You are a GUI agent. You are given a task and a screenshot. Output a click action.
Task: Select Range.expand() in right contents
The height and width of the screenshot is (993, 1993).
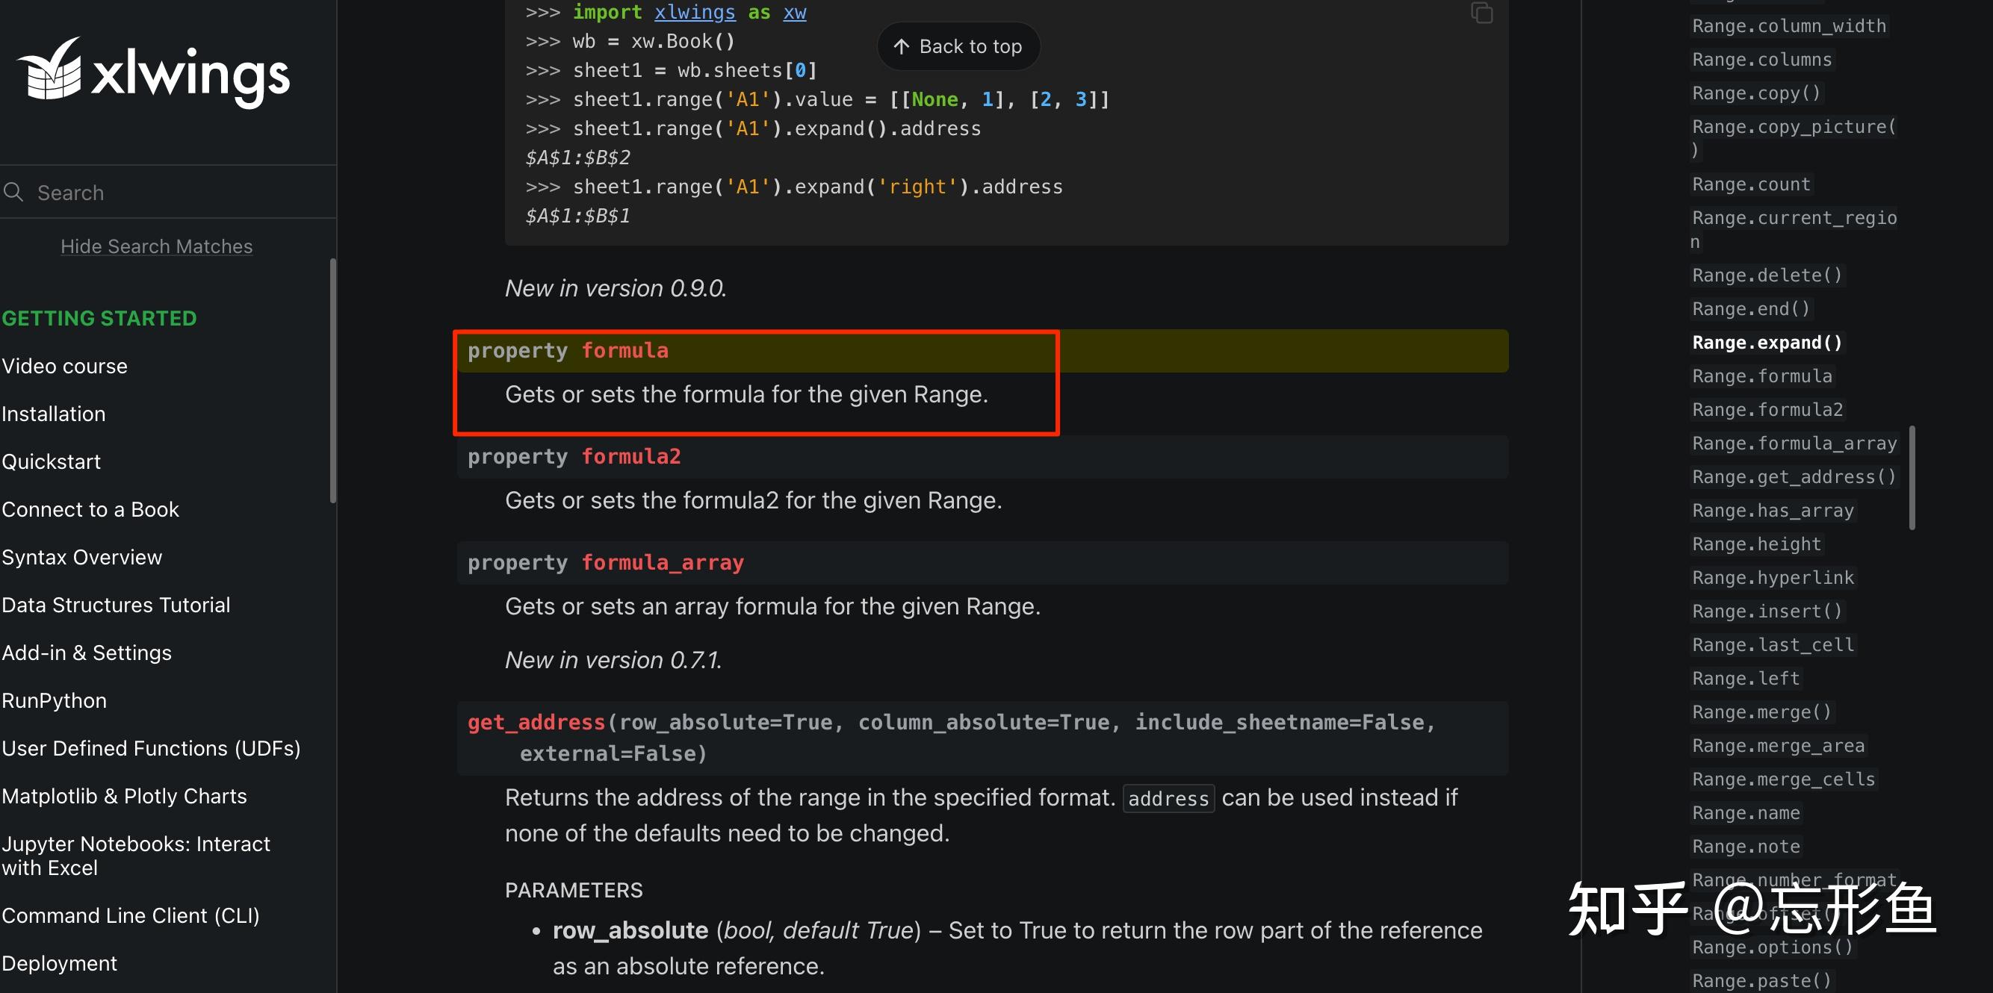tap(1767, 343)
